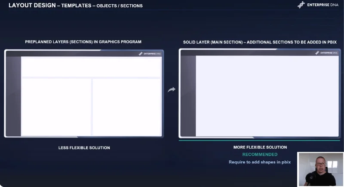Click the 'LESS FLEXIBLE SOLUTION' caption
The height and width of the screenshot is (187, 344).
(x=84, y=148)
